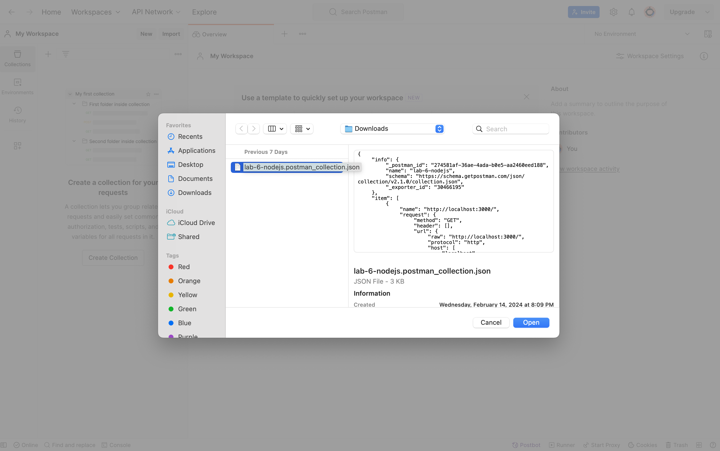Open the Home menu item
Screen dimensions: 720x451
[51, 12]
